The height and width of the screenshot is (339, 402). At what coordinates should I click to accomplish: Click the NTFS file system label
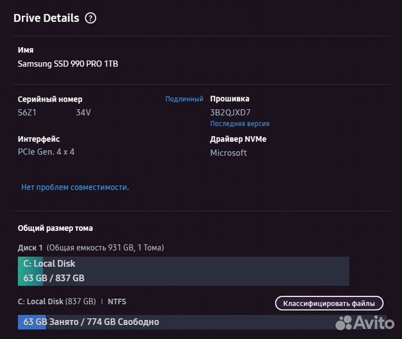point(117,301)
